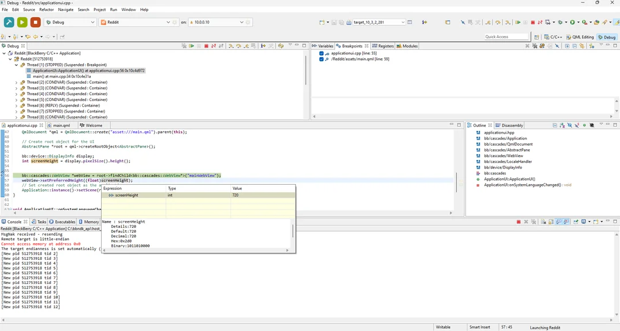
Task: Click the blue hammer Build button
Action: 9,22
